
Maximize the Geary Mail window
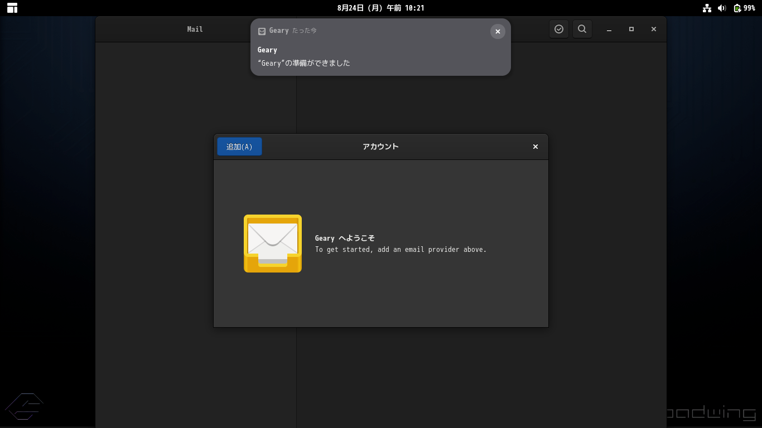[x=631, y=29]
